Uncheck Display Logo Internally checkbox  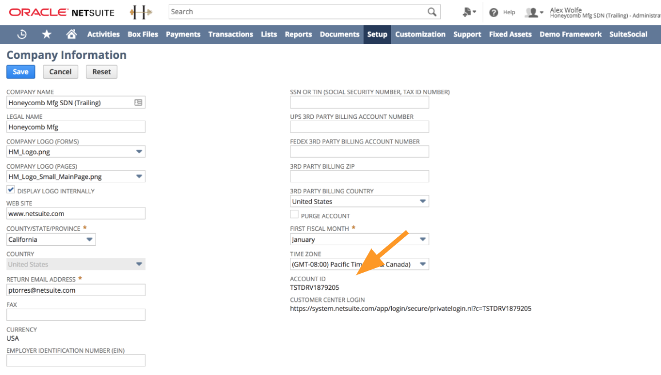pos(11,190)
